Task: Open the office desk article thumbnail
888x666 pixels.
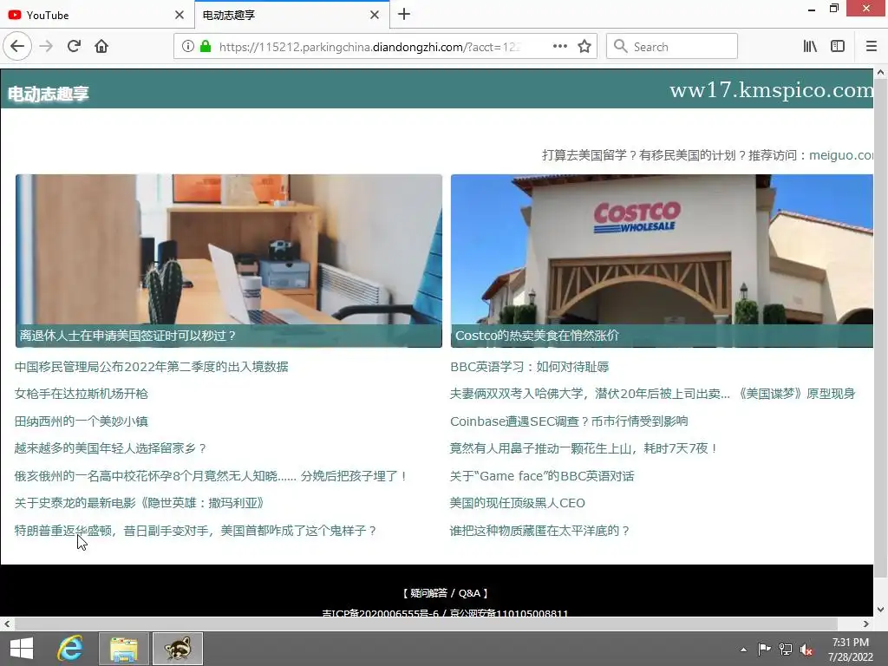Action: pos(229,249)
